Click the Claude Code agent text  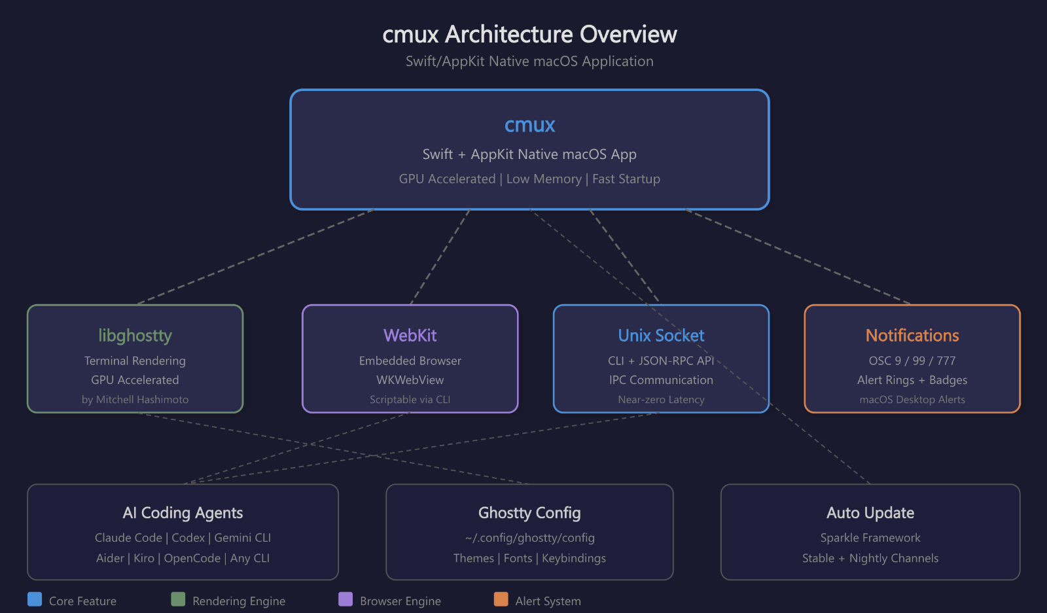pos(128,538)
